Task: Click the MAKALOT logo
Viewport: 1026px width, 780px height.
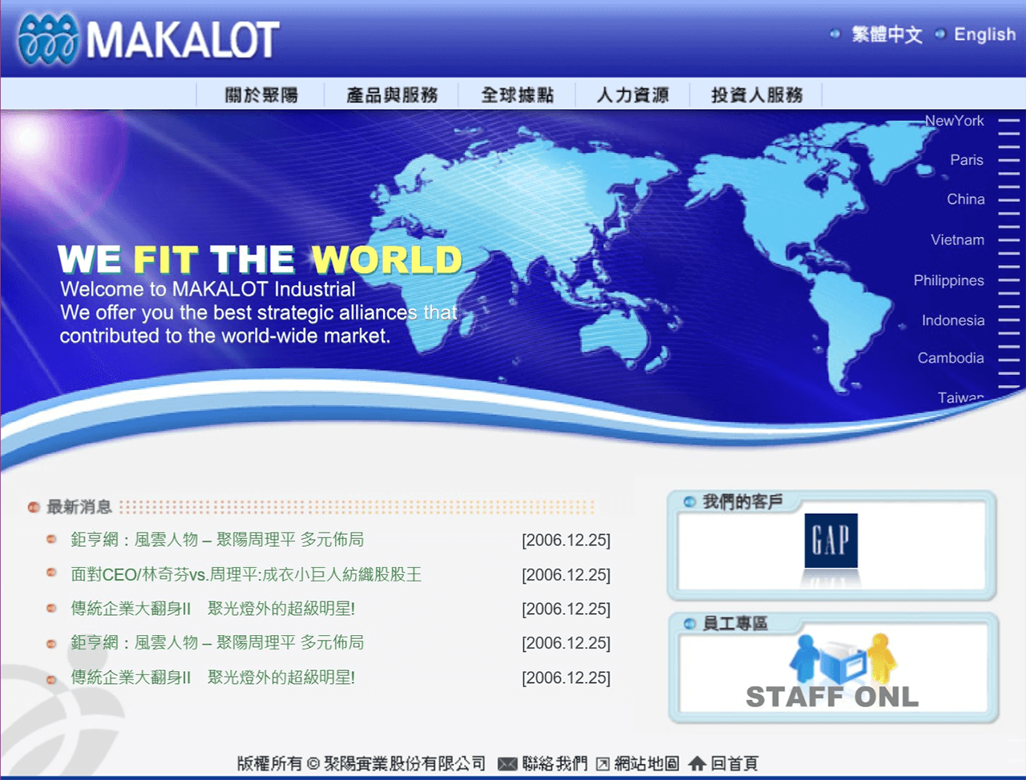Action: point(148,39)
